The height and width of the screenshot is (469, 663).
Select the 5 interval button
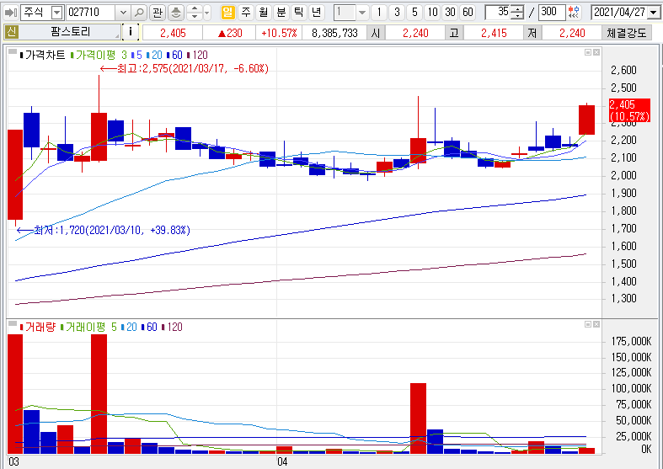[414, 13]
